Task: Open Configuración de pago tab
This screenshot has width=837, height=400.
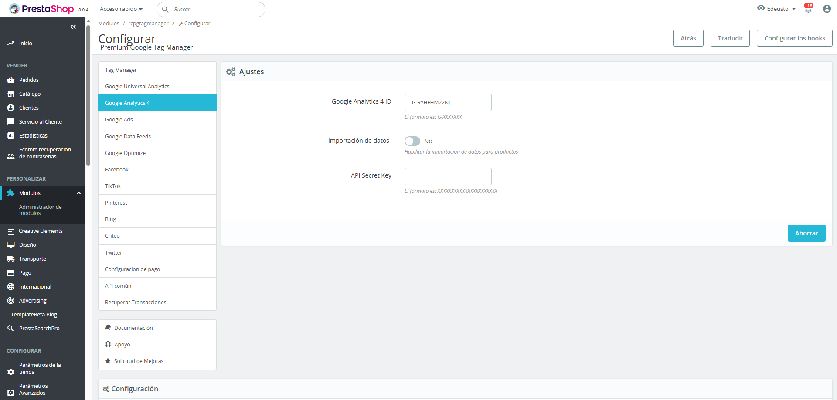Action: tap(157, 269)
